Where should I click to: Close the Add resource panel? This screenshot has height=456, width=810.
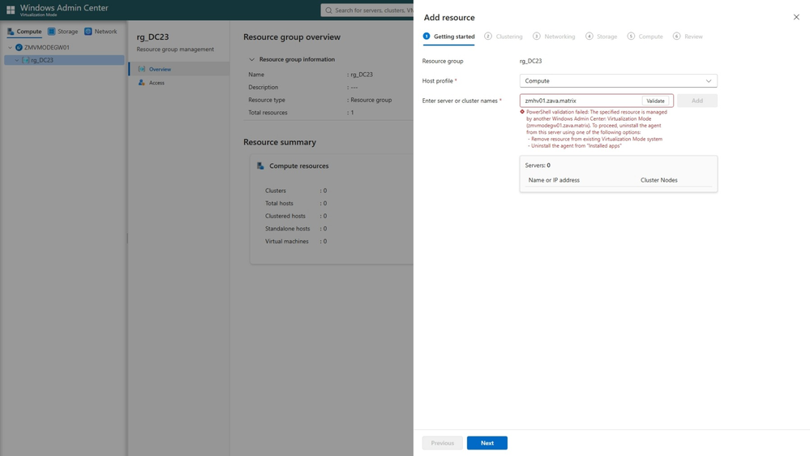[x=796, y=17]
